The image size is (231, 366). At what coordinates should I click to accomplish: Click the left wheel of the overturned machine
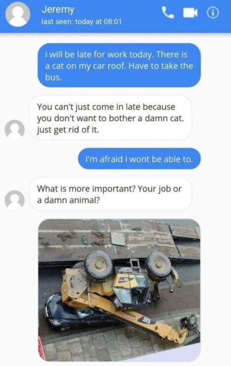[x=99, y=265]
